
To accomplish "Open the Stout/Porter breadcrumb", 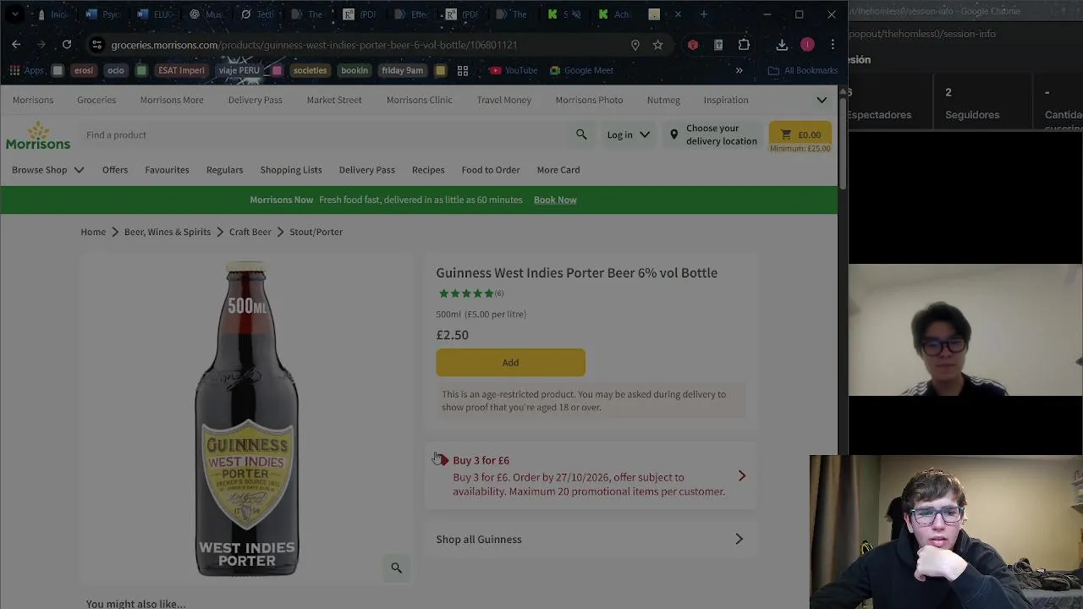I will 316,232.
